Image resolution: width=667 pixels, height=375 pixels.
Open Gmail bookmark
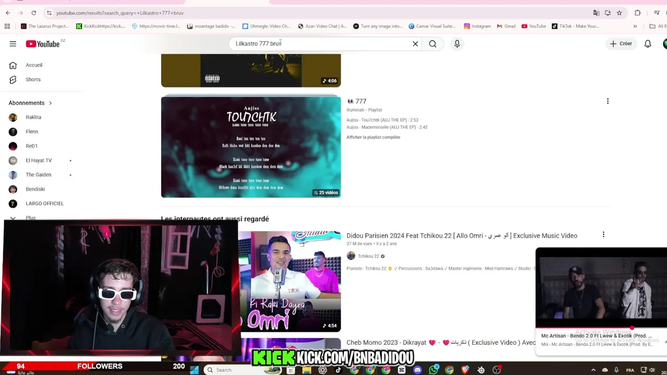[x=507, y=26]
